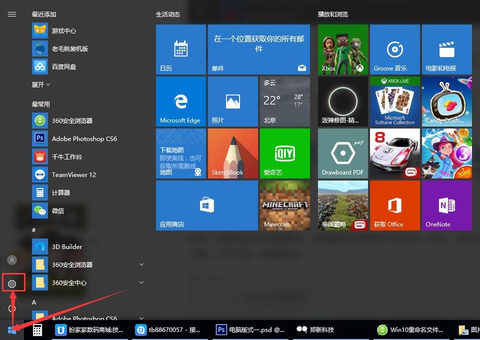The width and height of the screenshot is (480, 340).
Task: Click the A letter group header
Action: point(34,302)
